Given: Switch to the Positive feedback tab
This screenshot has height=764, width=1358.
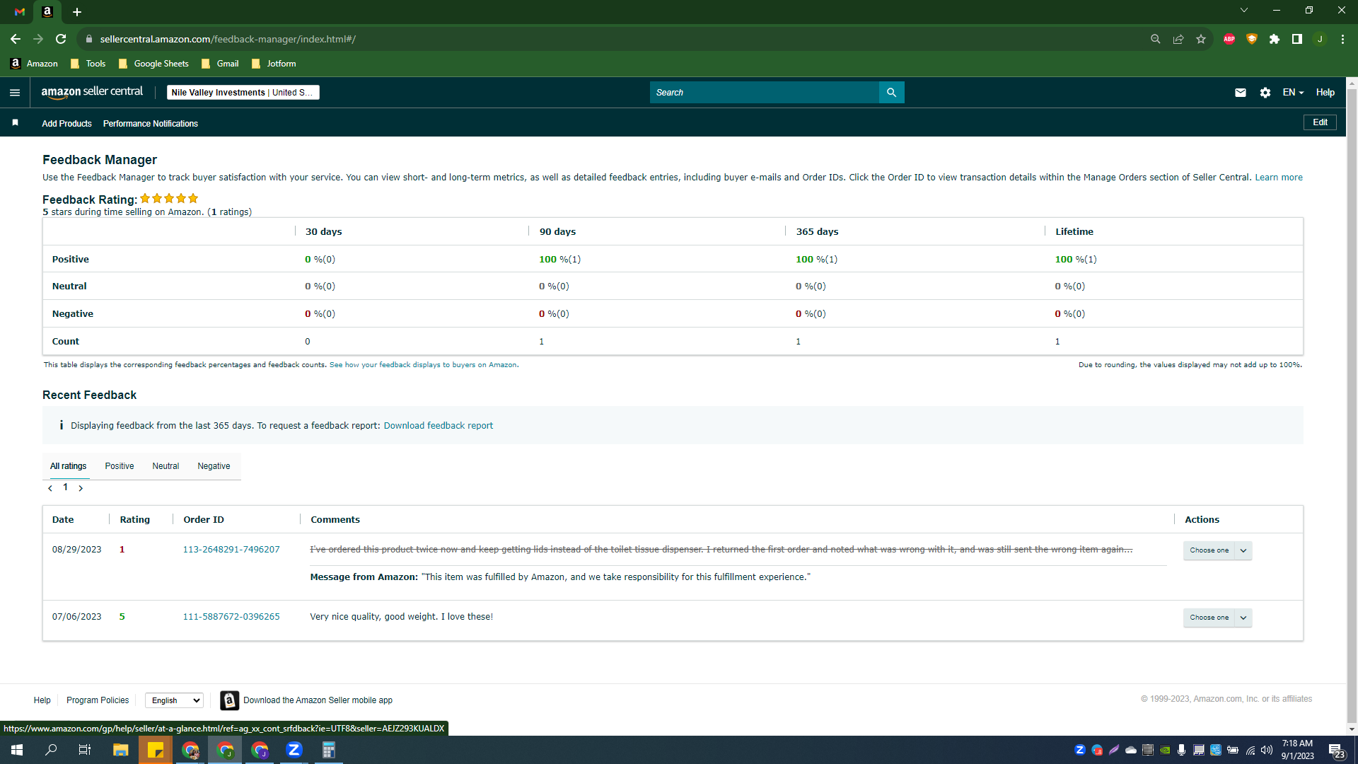Looking at the screenshot, I should click(120, 466).
